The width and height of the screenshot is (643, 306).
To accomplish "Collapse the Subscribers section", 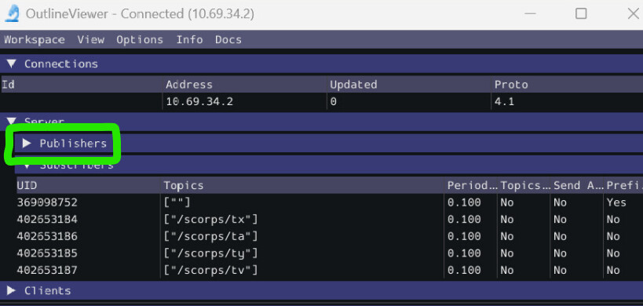I will tap(27, 166).
